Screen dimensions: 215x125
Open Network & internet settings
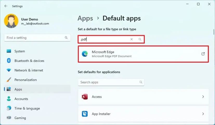[37, 70]
